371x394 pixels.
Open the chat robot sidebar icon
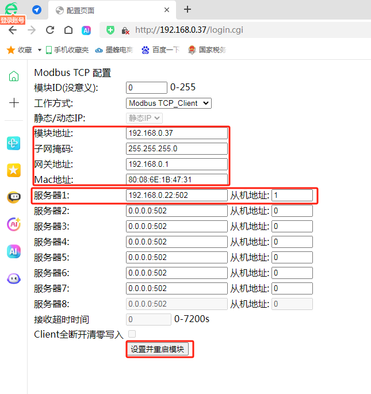(x=14, y=197)
